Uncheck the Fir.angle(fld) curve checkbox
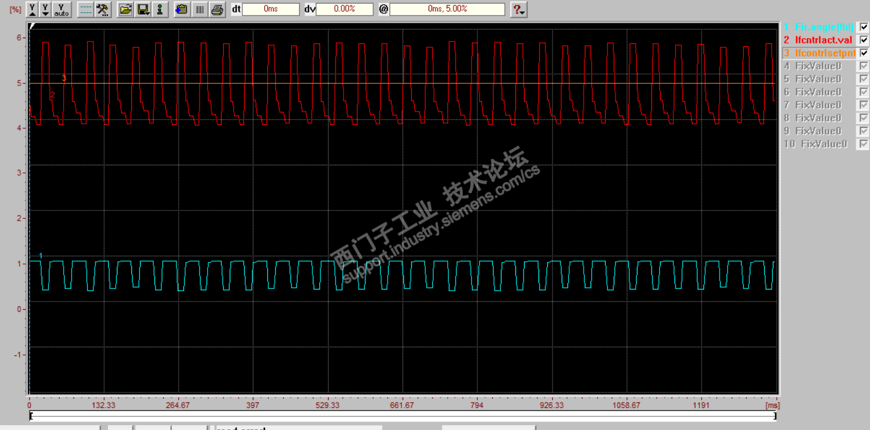 864,27
